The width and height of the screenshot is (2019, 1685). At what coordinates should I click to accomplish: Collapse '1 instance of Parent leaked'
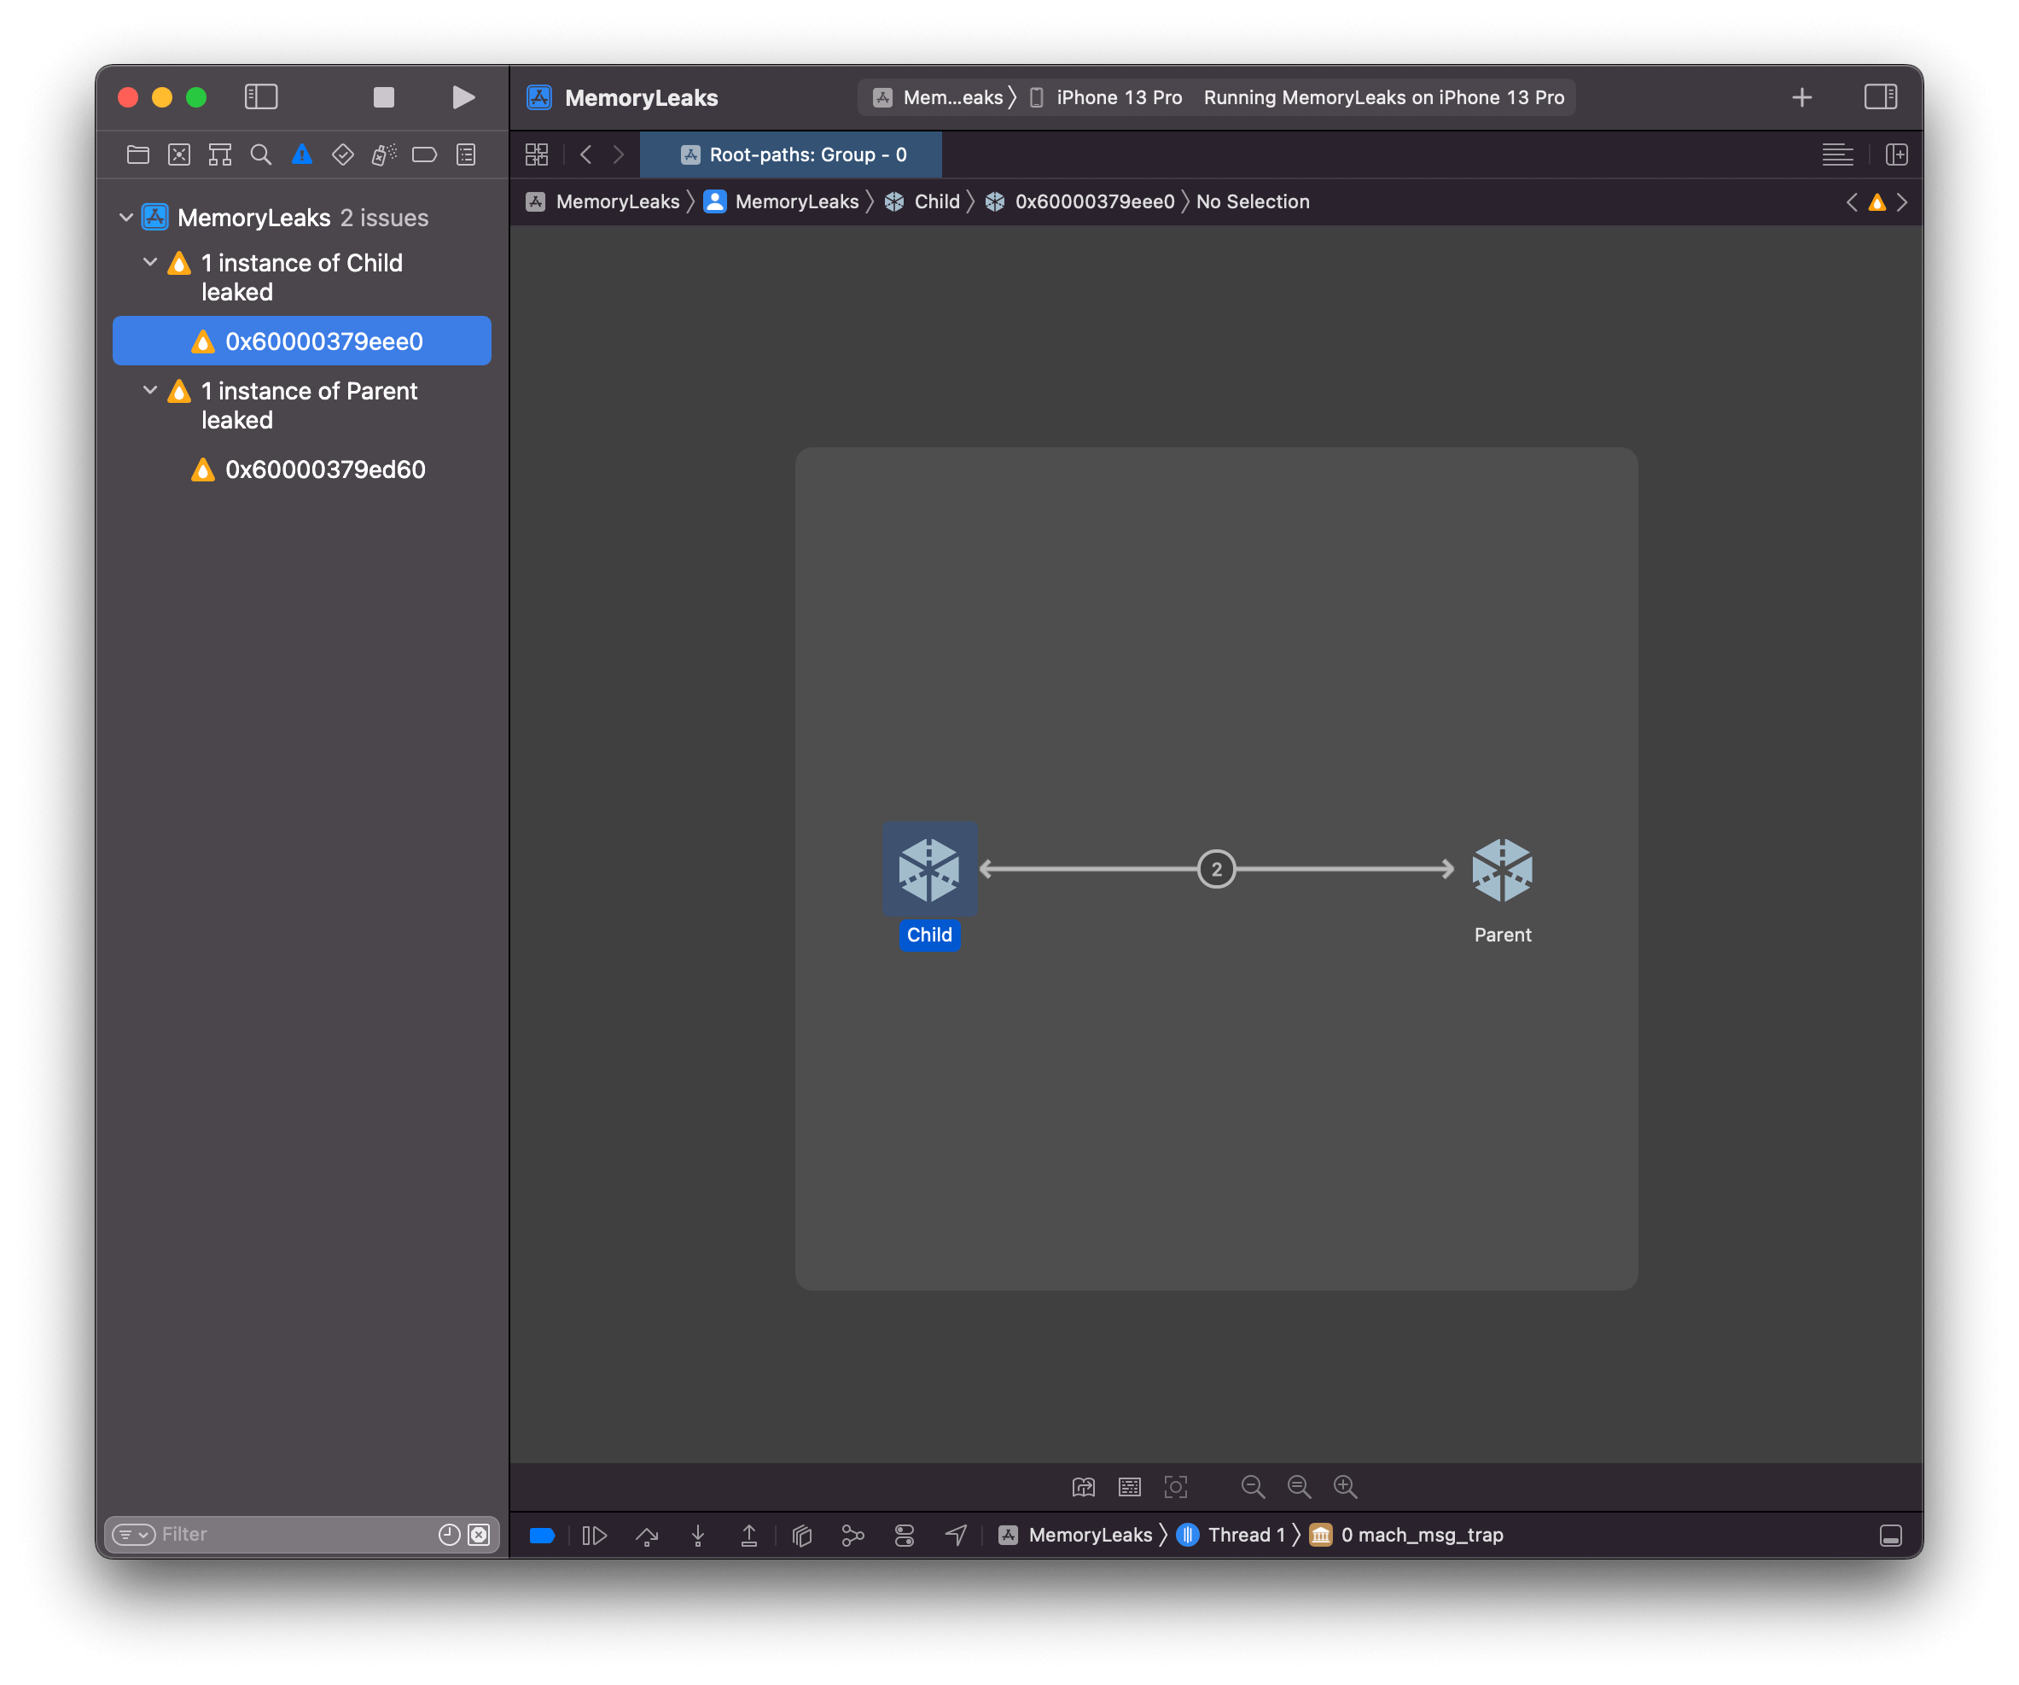pos(150,390)
